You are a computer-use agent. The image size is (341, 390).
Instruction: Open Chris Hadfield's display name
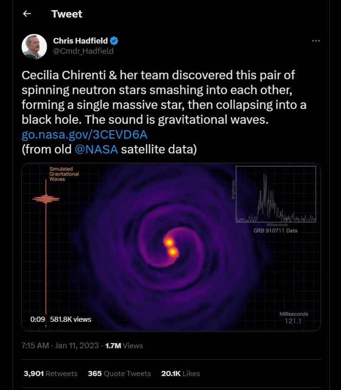[x=80, y=40]
